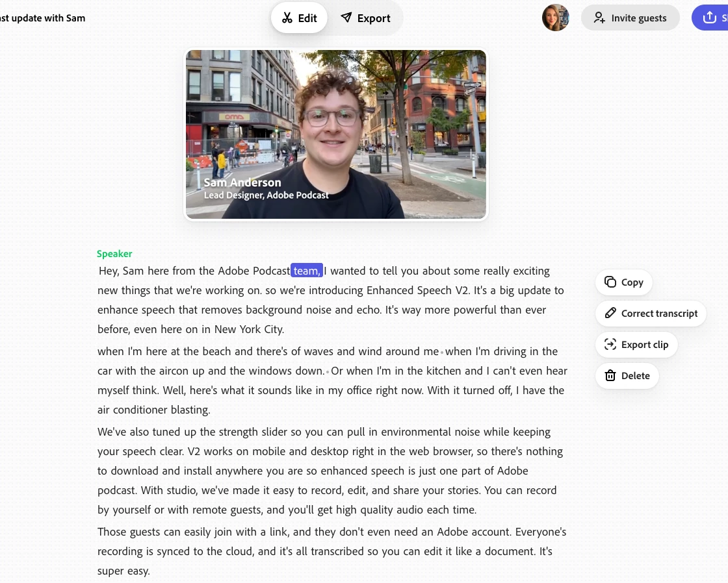This screenshot has height=583, width=728.
Task: Delete the selected word
Action: point(627,375)
